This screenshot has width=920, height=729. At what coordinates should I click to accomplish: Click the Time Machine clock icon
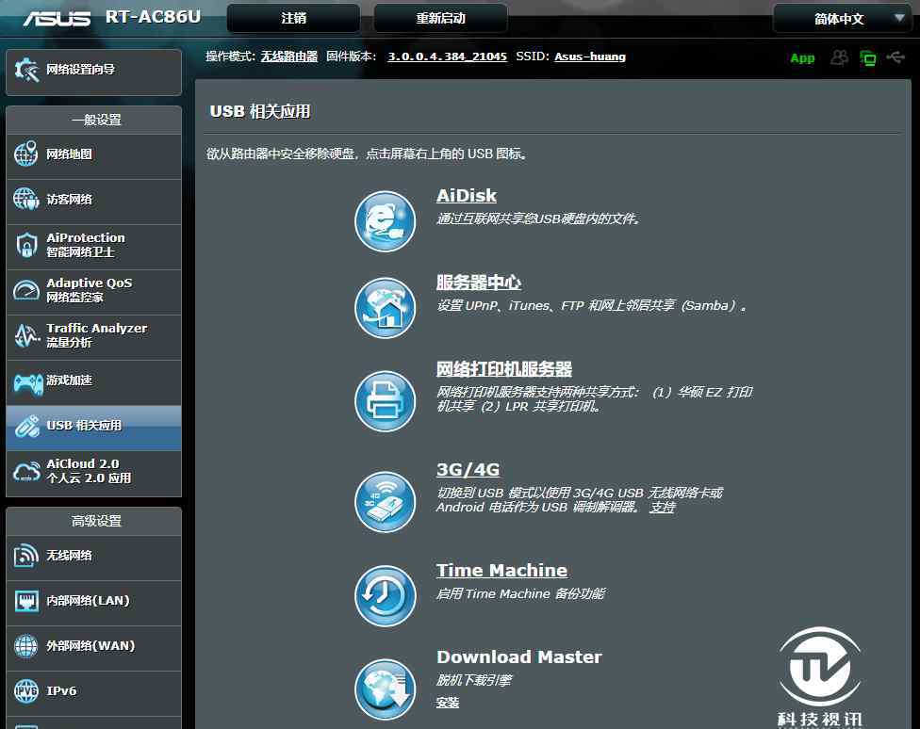(385, 595)
